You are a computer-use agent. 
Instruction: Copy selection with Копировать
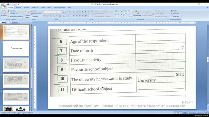point(13,14)
